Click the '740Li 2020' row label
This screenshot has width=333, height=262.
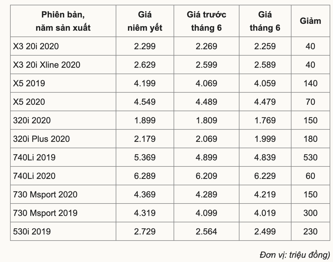[34, 176]
